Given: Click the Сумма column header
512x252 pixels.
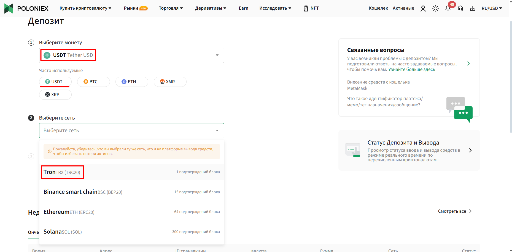Looking at the screenshot, I should tap(326, 250).
